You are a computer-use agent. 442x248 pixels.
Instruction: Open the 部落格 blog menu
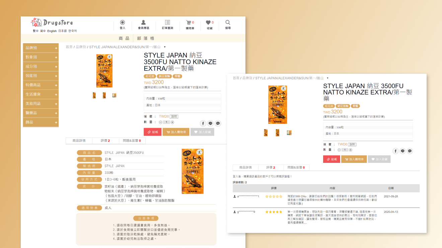146,38
